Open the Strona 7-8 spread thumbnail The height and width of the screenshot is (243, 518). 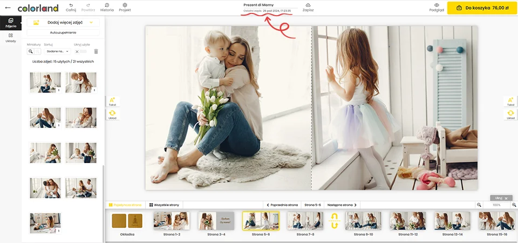click(x=305, y=221)
